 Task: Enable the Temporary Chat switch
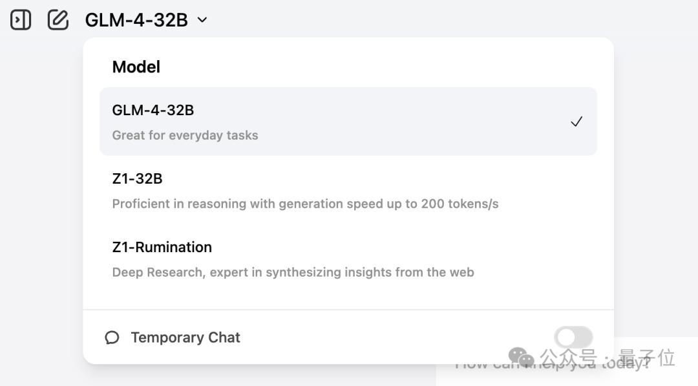(573, 337)
